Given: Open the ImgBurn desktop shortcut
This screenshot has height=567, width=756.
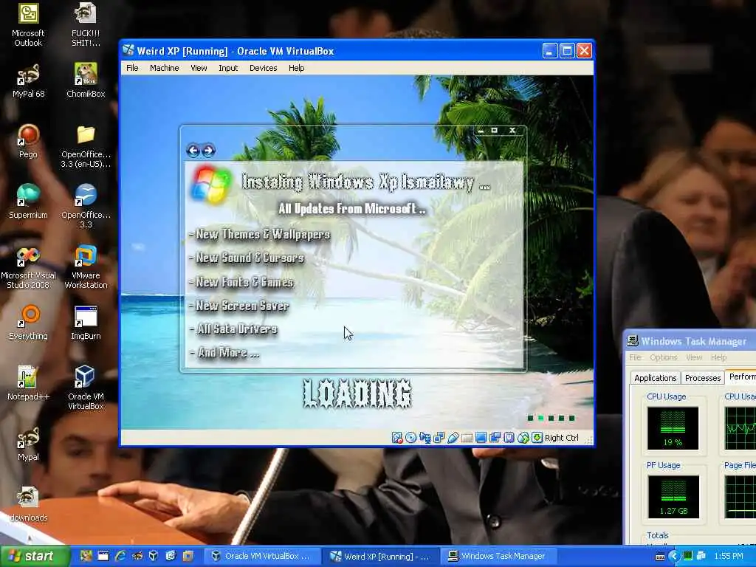Looking at the screenshot, I should click(x=86, y=323).
